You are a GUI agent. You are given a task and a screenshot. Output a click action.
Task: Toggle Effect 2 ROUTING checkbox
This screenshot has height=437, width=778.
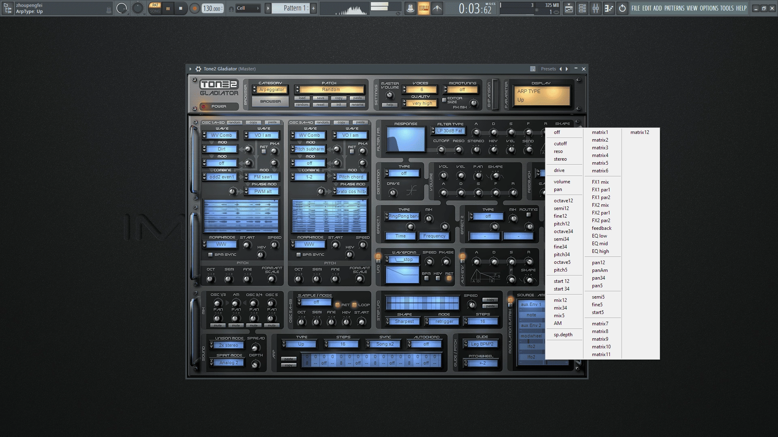528,215
